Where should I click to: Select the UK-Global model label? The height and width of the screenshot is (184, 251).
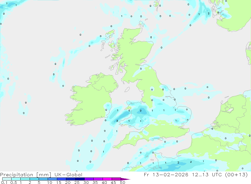[68, 174]
